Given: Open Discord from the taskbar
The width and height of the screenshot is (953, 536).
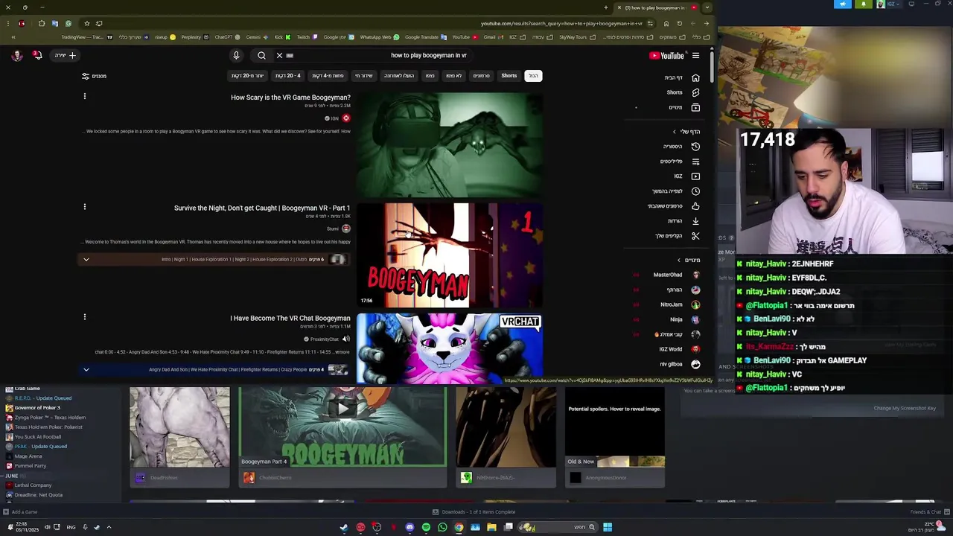Looking at the screenshot, I should pos(409,527).
